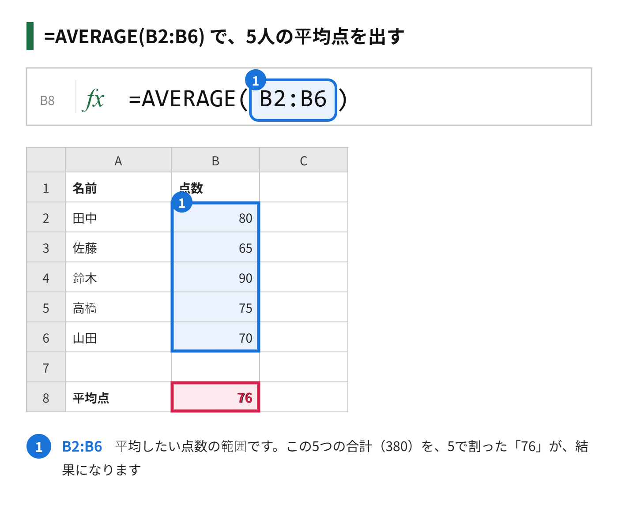618x508 pixels.
Task: Click the 平均点 label cell
Action: click(118, 397)
